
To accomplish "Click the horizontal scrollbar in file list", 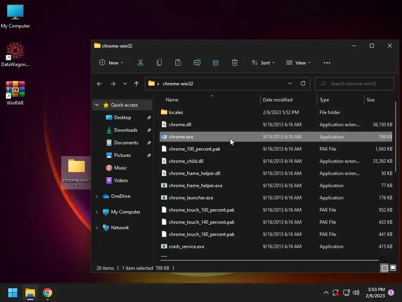I will pos(270,260).
